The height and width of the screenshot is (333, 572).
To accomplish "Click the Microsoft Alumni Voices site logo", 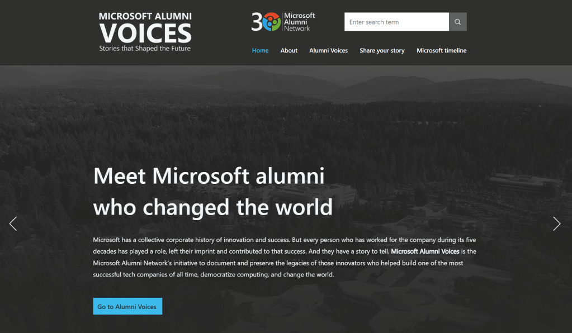I will tap(144, 32).
